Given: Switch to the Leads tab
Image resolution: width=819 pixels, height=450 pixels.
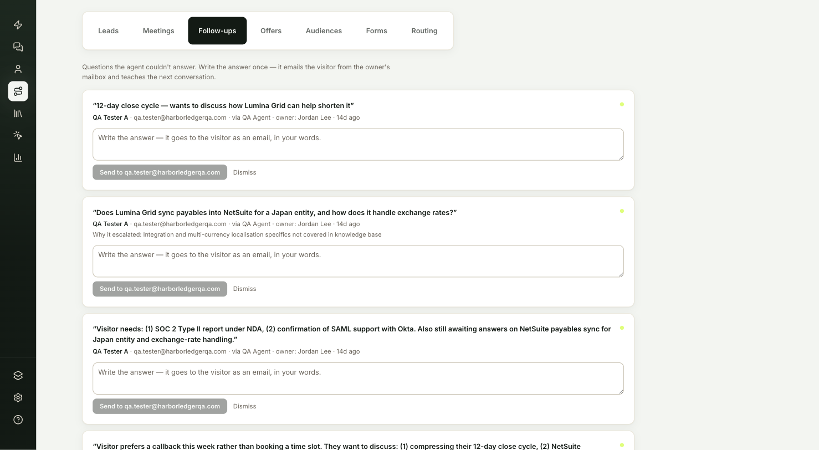Looking at the screenshot, I should (x=109, y=31).
